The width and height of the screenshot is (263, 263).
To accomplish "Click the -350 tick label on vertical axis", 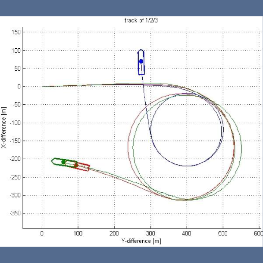I will pos(15,213).
